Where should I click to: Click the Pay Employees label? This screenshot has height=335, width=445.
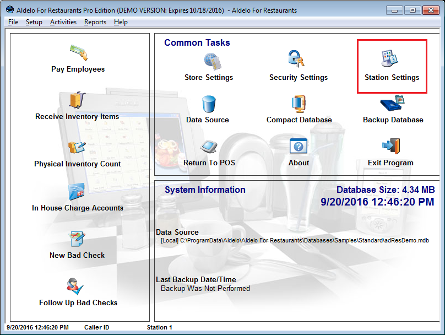click(x=78, y=69)
